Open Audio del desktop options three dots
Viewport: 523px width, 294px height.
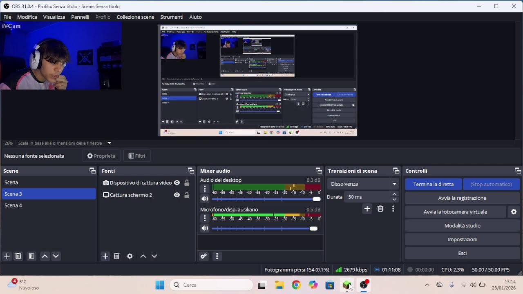coord(205,189)
